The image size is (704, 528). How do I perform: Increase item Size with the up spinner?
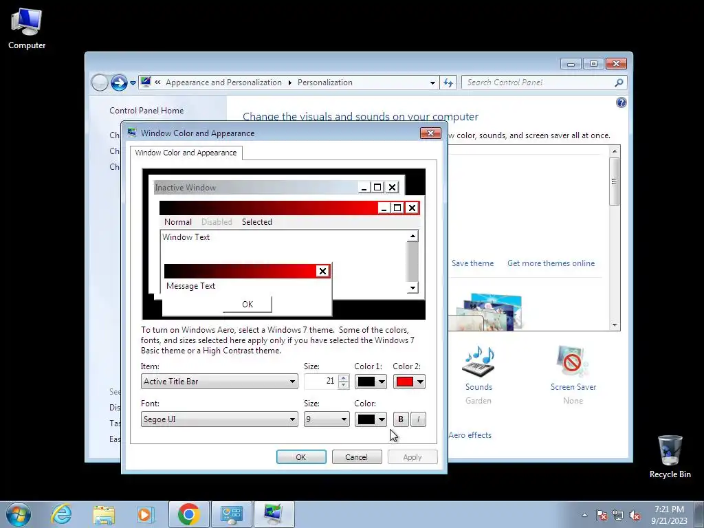tap(344, 378)
